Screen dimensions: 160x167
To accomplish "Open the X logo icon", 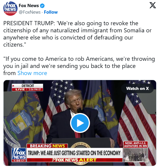I will coord(153,6).
